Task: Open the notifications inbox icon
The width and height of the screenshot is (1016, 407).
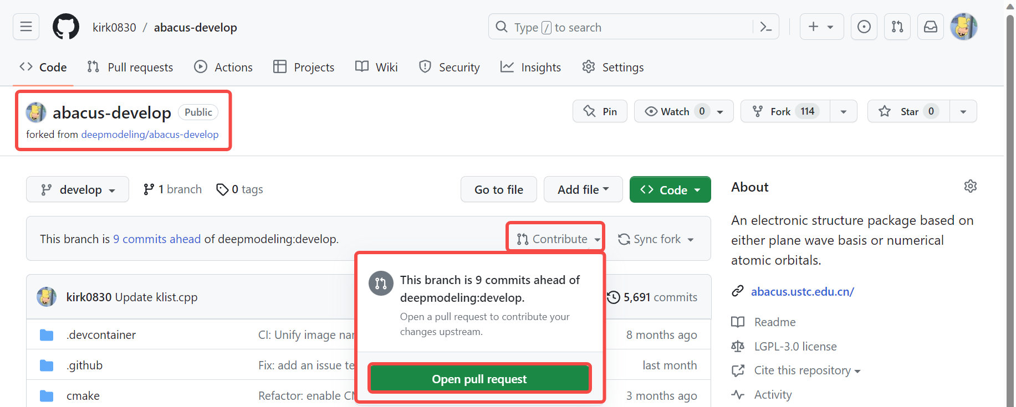Action: [930, 27]
